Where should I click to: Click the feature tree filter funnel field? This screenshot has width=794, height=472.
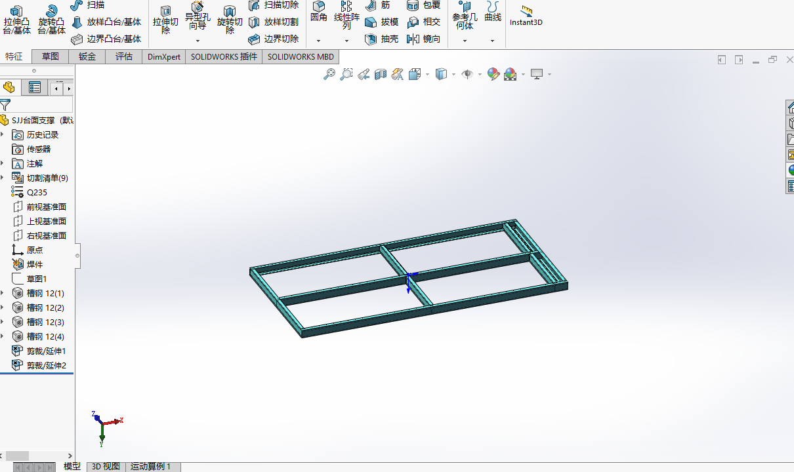click(37, 105)
